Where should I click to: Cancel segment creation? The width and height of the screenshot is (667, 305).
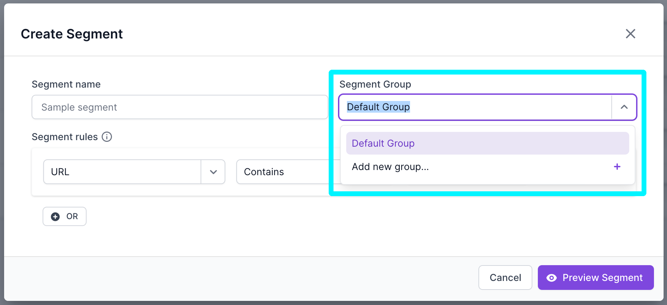point(505,278)
